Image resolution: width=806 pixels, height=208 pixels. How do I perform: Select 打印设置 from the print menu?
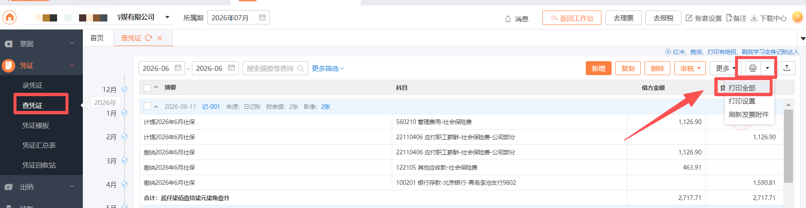742,101
